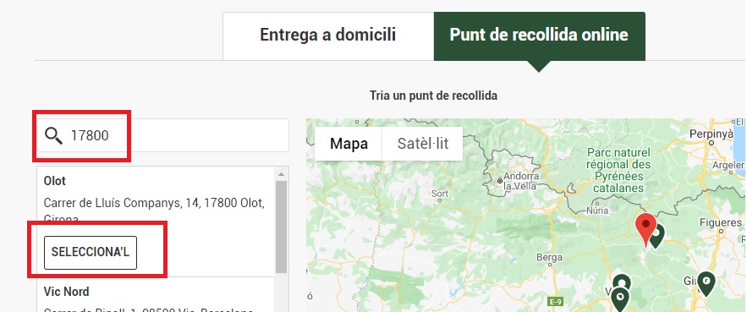Click the Andorra la Vella map marker

(x=500, y=181)
